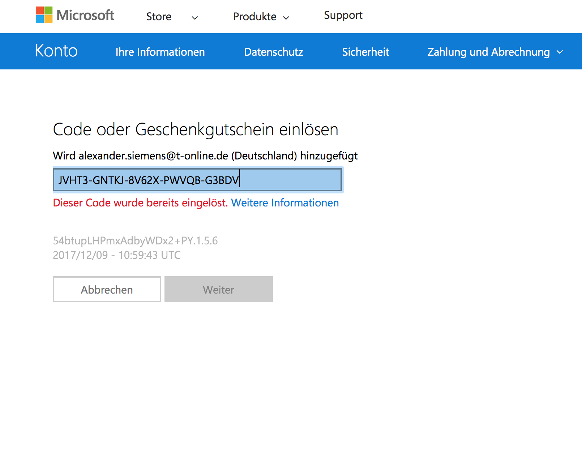Select the error text 'Dieser Code wurde bereits eingelöst.'

click(x=140, y=203)
